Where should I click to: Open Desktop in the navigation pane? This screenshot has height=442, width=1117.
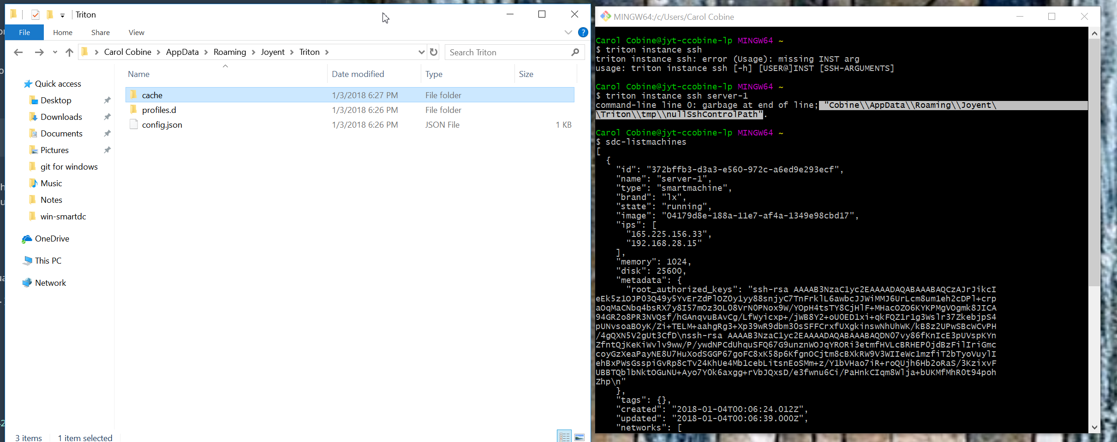[56, 100]
